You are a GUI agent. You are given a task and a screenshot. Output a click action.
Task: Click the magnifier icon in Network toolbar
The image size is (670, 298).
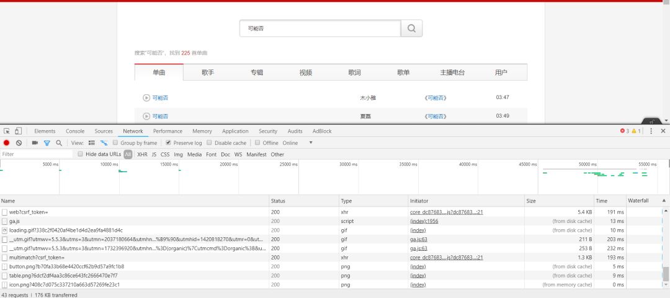tap(59, 143)
